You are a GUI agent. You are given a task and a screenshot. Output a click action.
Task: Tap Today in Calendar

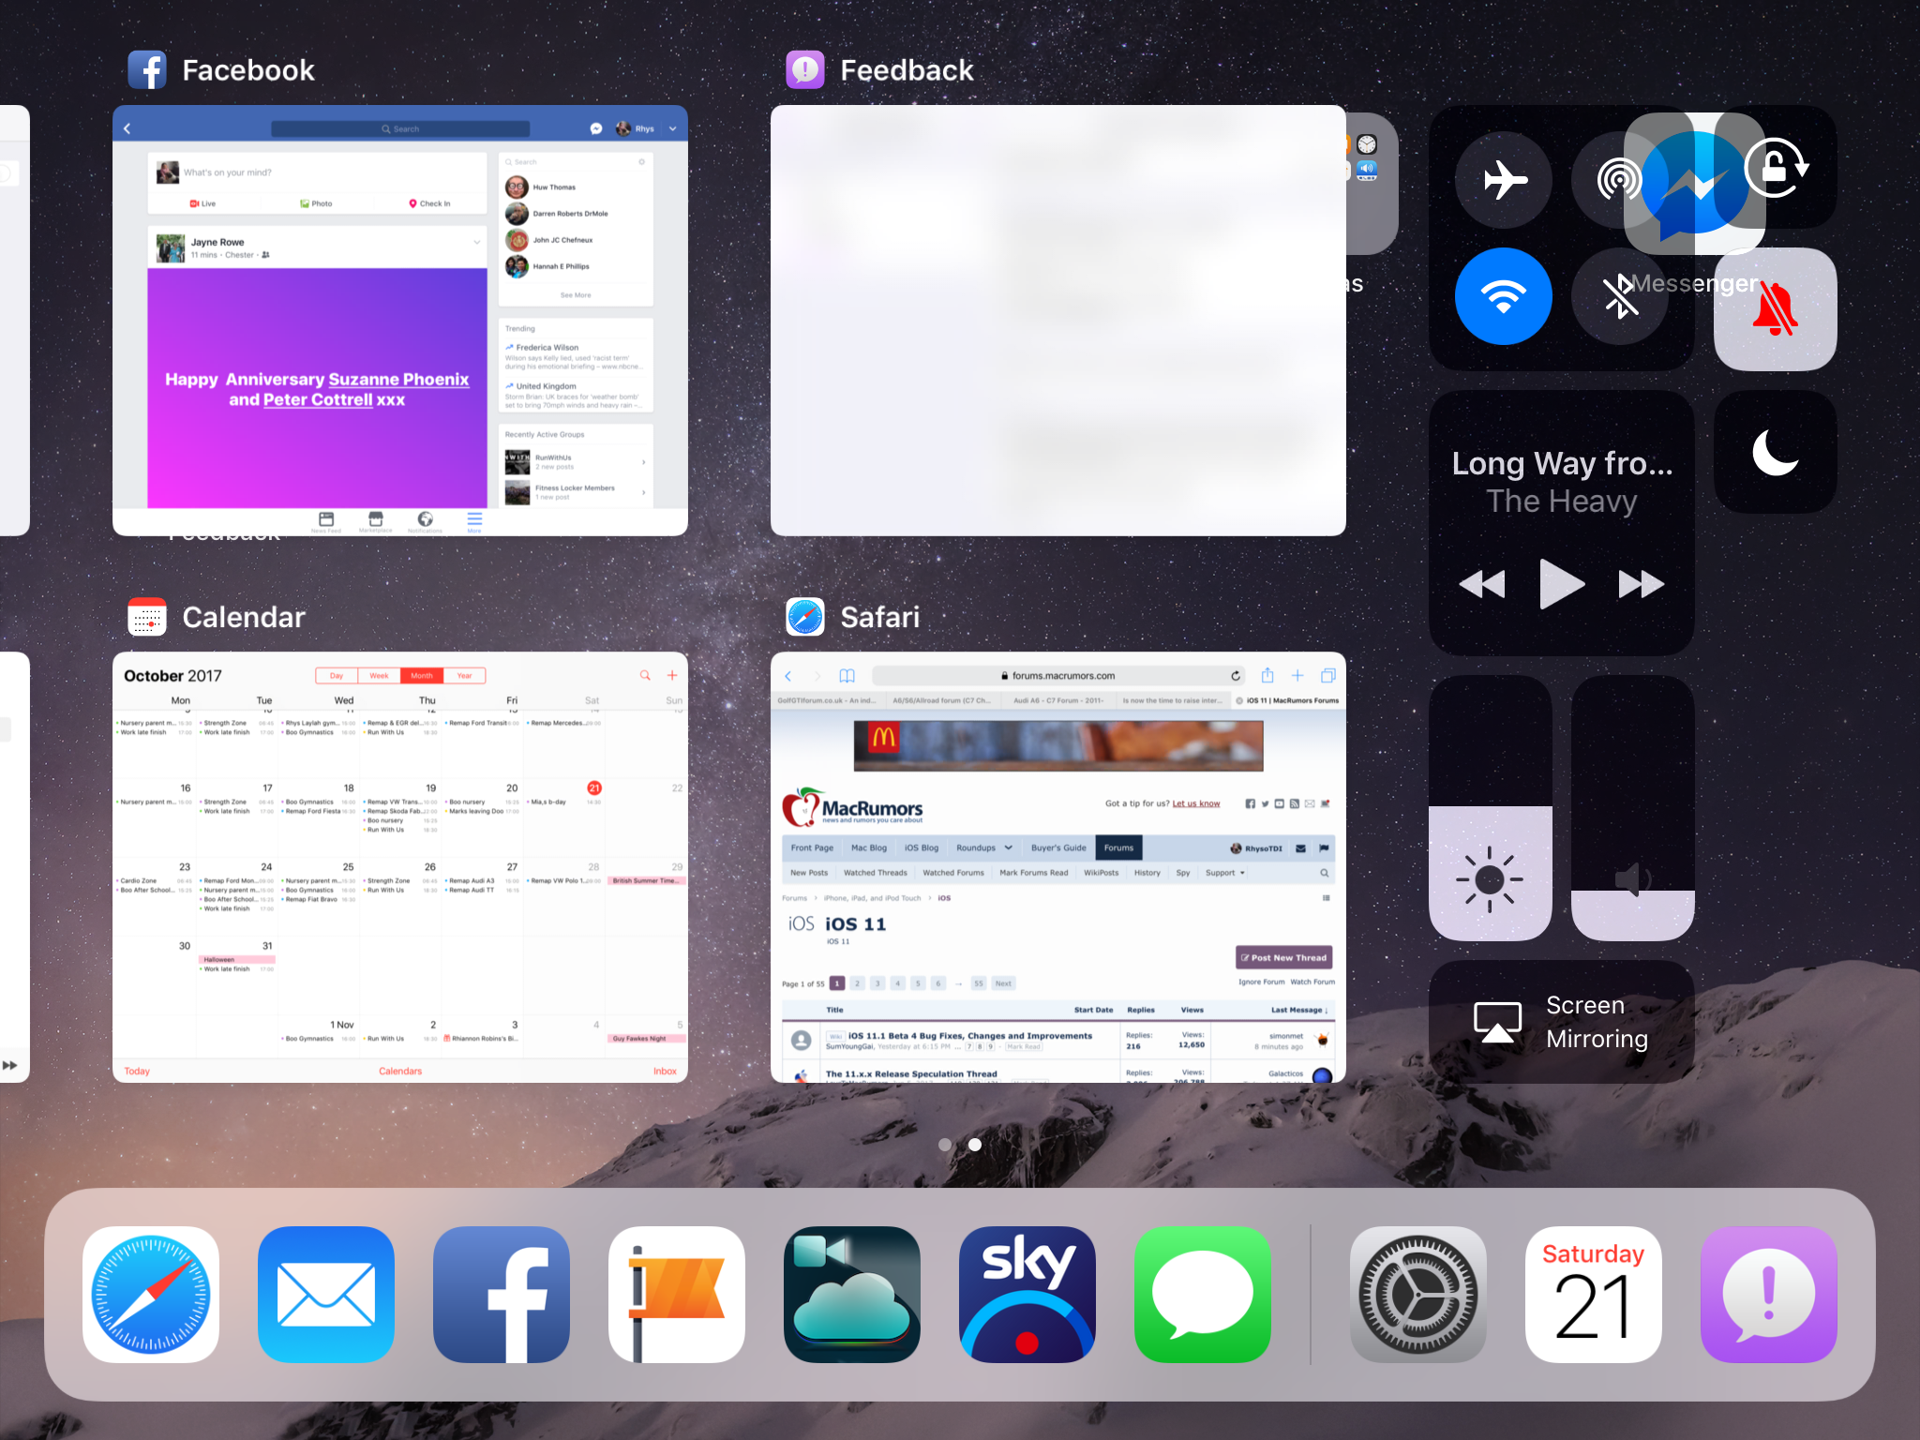click(x=137, y=1071)
